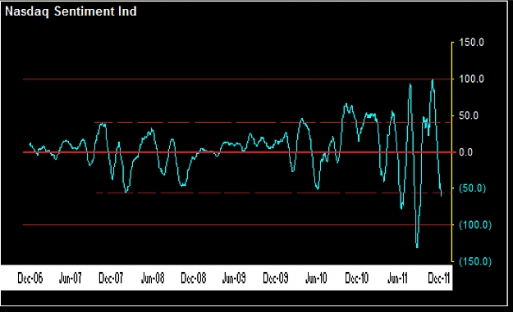Click the Dec-07 x-axis label
Viewport: 513px width, 312px height.
click(112, 278)
